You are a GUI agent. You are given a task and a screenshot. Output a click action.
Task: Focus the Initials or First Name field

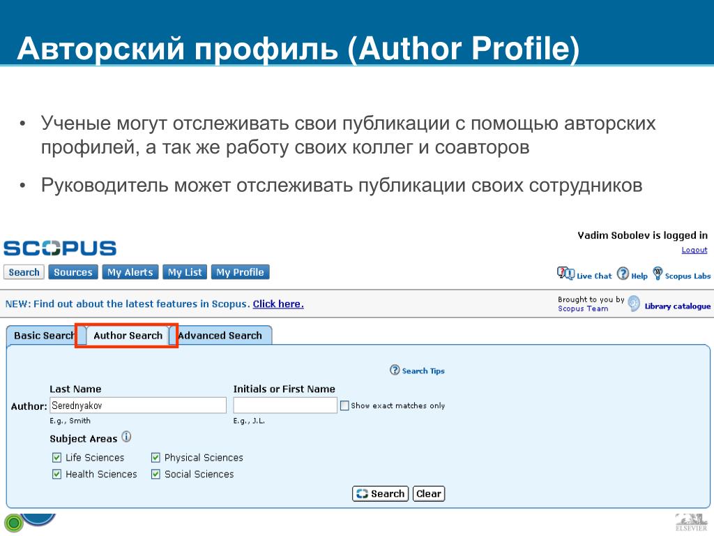[285, 405]
